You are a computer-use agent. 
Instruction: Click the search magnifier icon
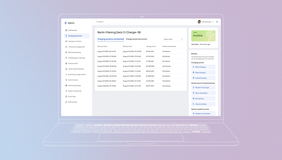(97, 22)
